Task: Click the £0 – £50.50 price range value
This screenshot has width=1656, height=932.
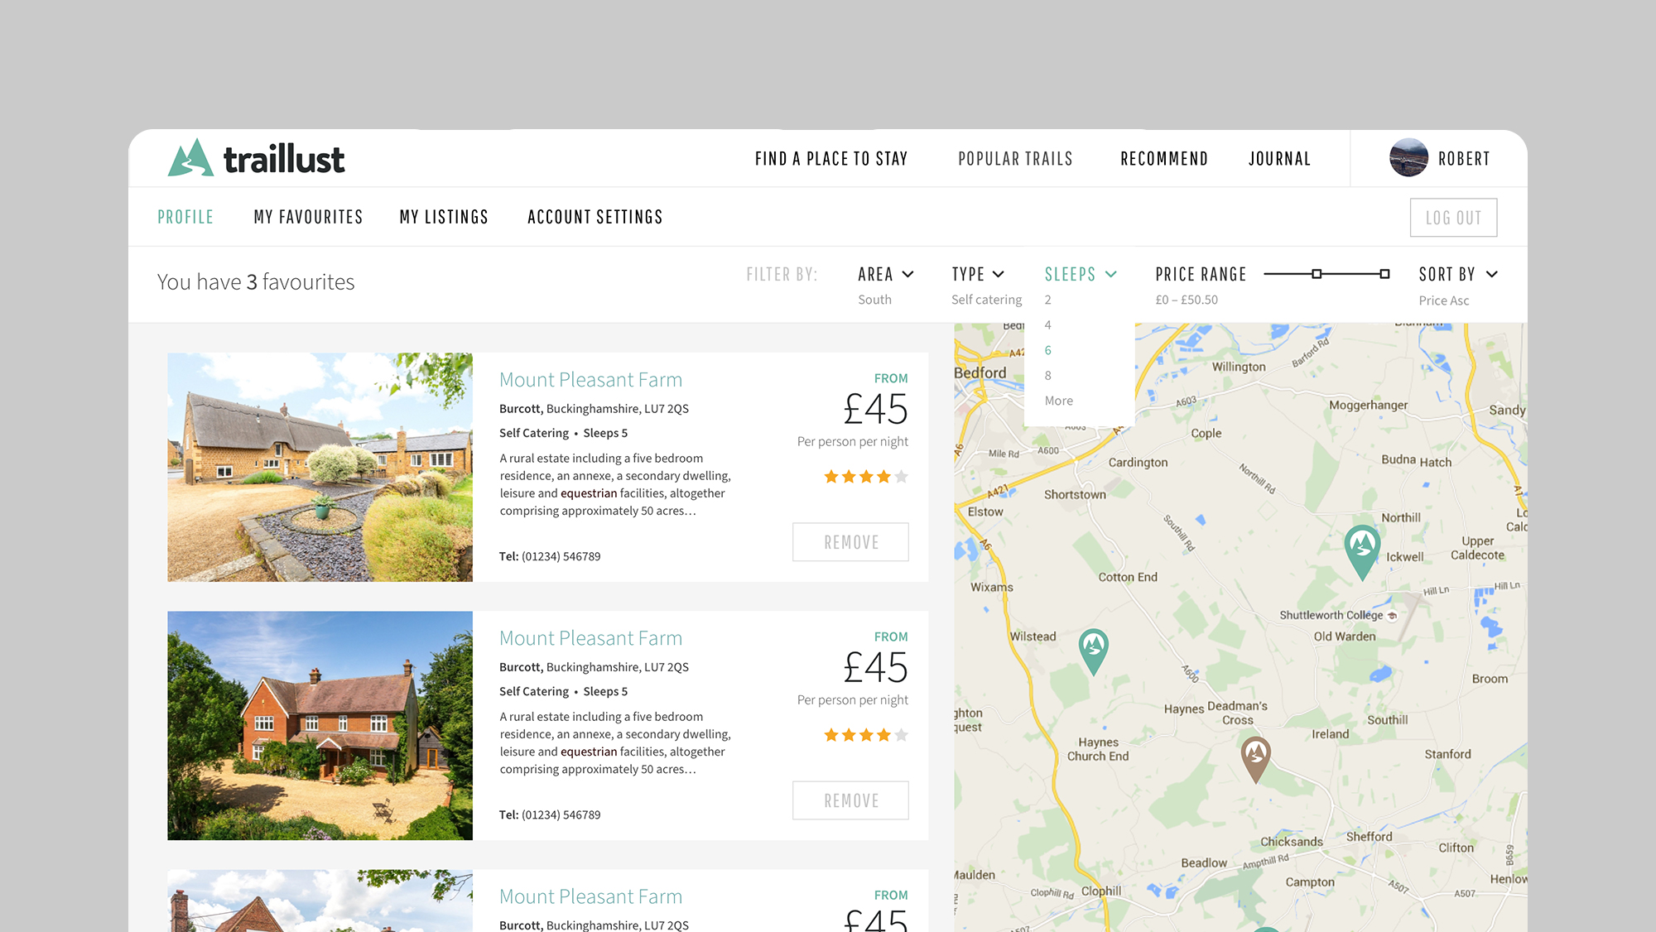Action: pyautogui.click(x=1187, y=300)
